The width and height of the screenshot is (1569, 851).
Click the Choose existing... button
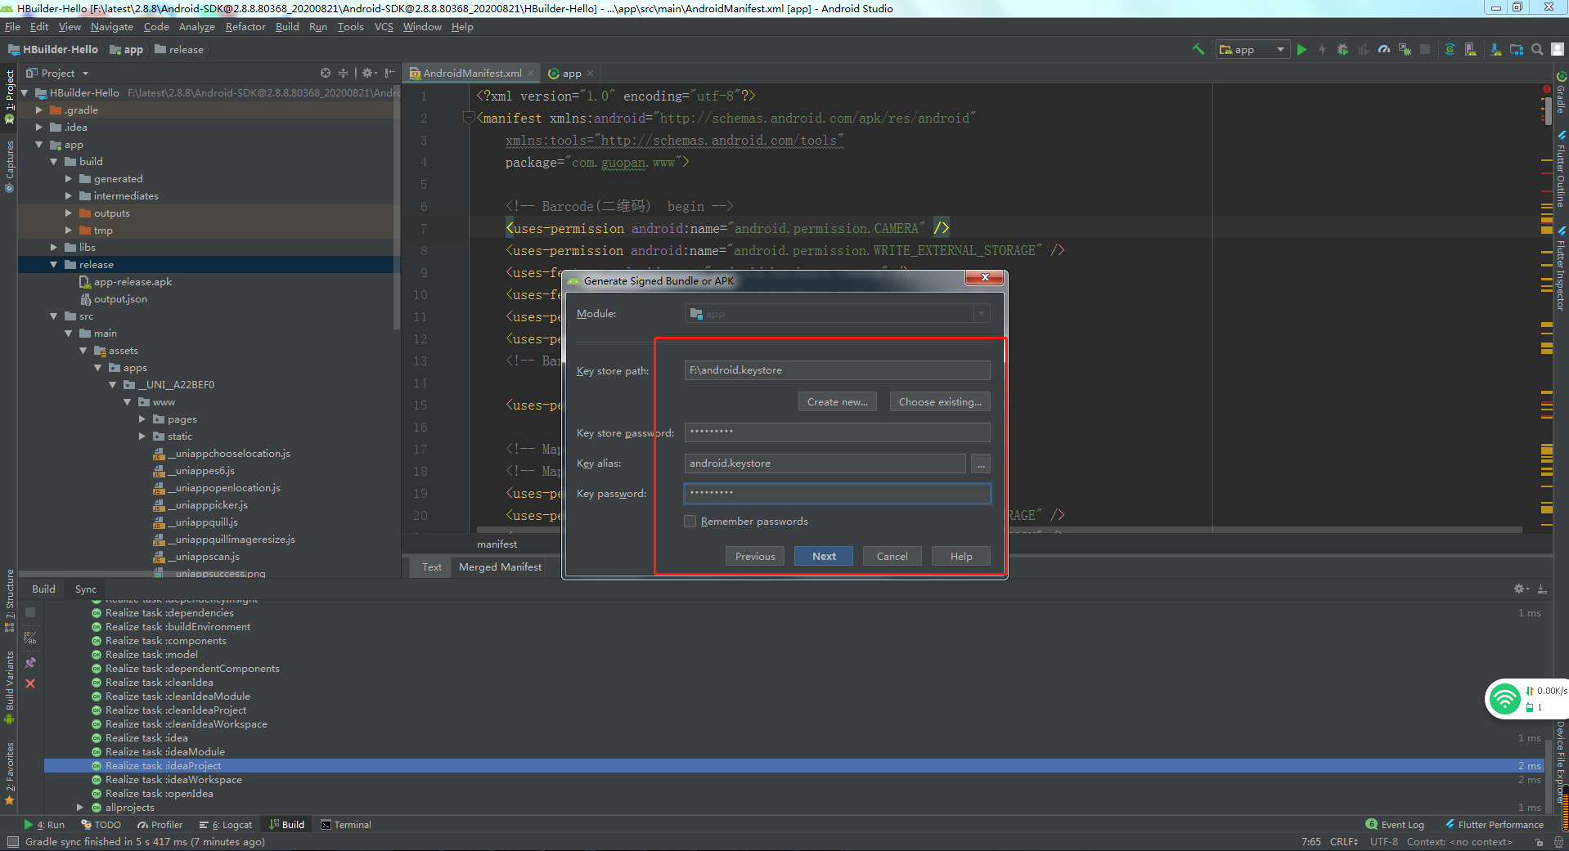point(940,401)
